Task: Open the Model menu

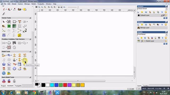Action: (14, 4)
